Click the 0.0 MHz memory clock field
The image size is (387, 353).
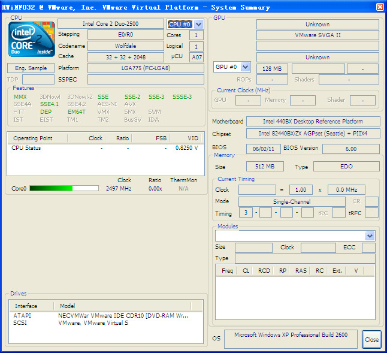click(346, 190)
